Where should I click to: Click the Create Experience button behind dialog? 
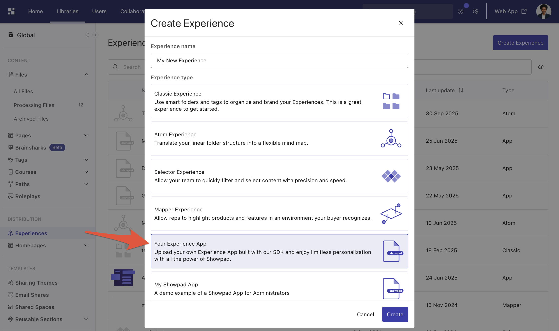[x=520, y=43]
